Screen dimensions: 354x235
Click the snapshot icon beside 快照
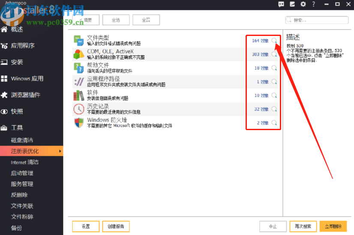pos(4,111)
